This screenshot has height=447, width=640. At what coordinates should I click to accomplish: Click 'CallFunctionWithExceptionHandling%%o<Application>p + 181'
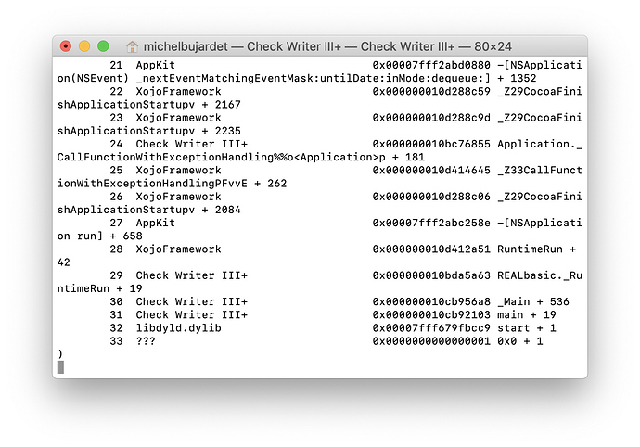pyautogui.click(x=241, y=157)
